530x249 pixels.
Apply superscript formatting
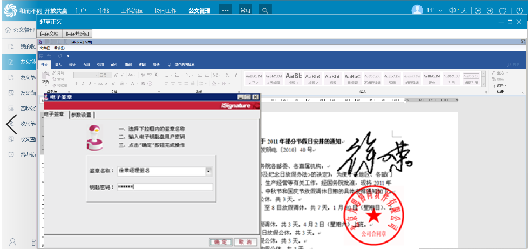pos(113,84)
